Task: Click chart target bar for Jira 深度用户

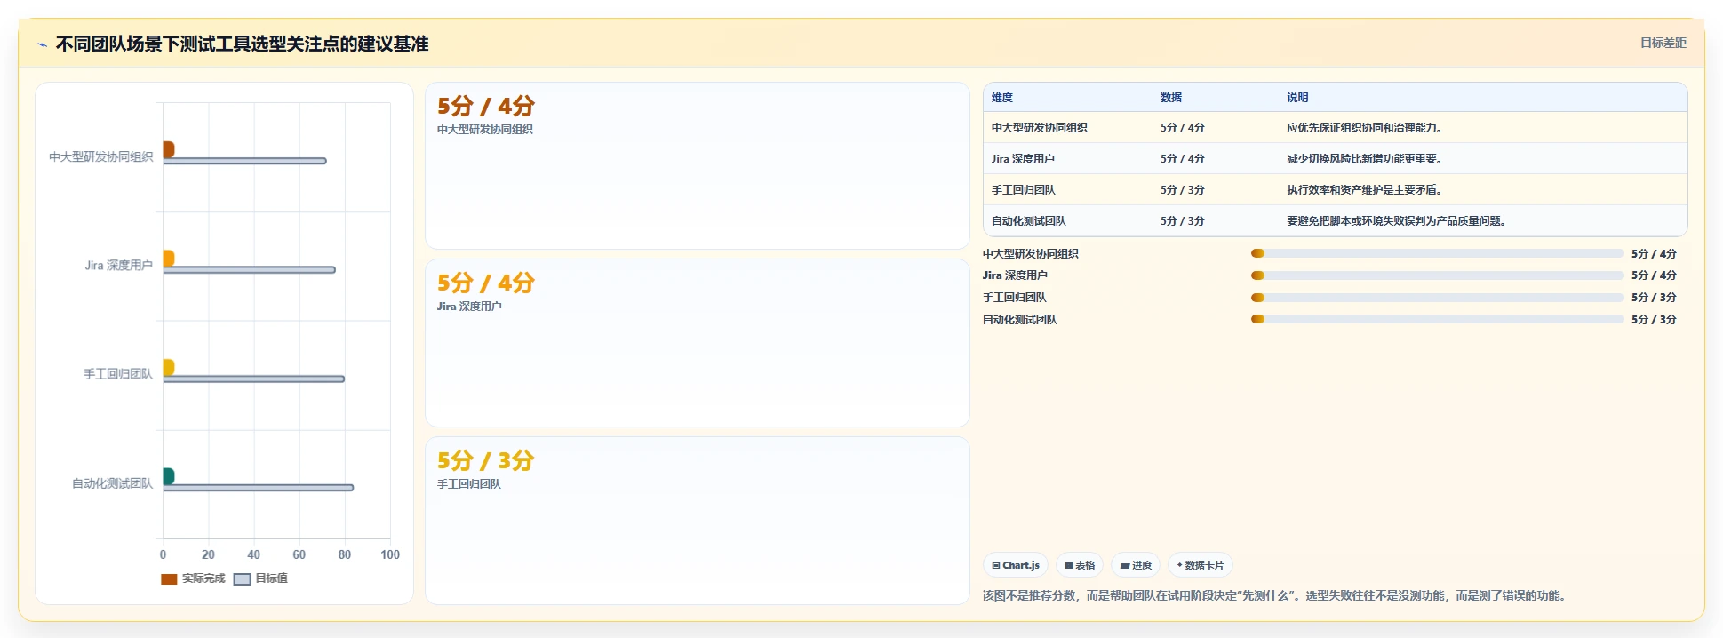Action: coord(249,270)
